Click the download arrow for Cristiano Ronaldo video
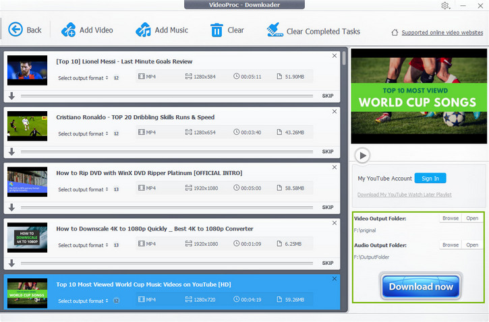Viewport: 489px width, 322px height. (x=12, y=152)
